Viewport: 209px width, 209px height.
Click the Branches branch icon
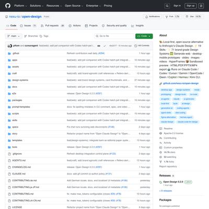tap(26, 36)
